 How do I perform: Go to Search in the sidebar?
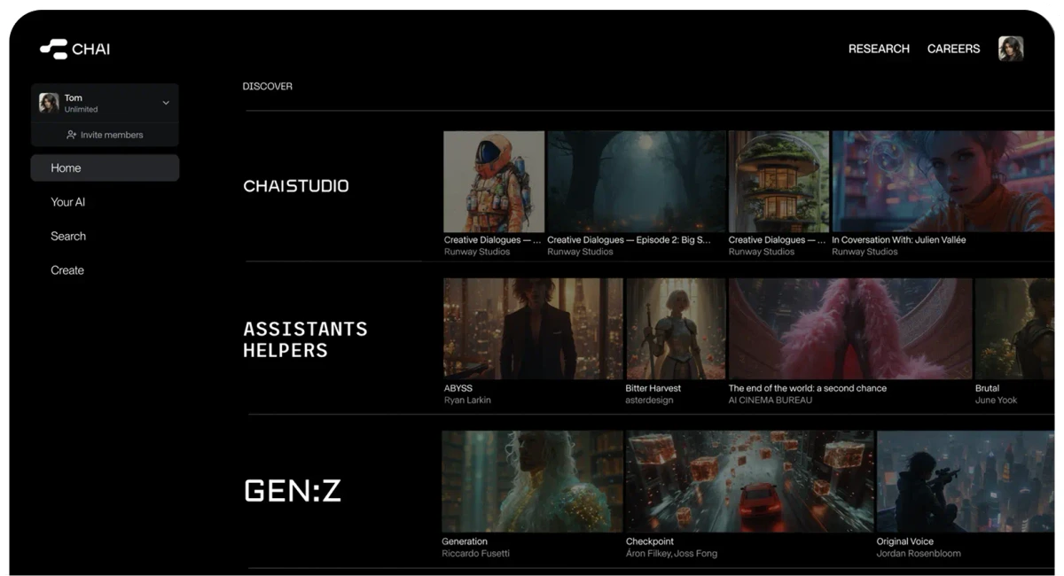[68, 236]
